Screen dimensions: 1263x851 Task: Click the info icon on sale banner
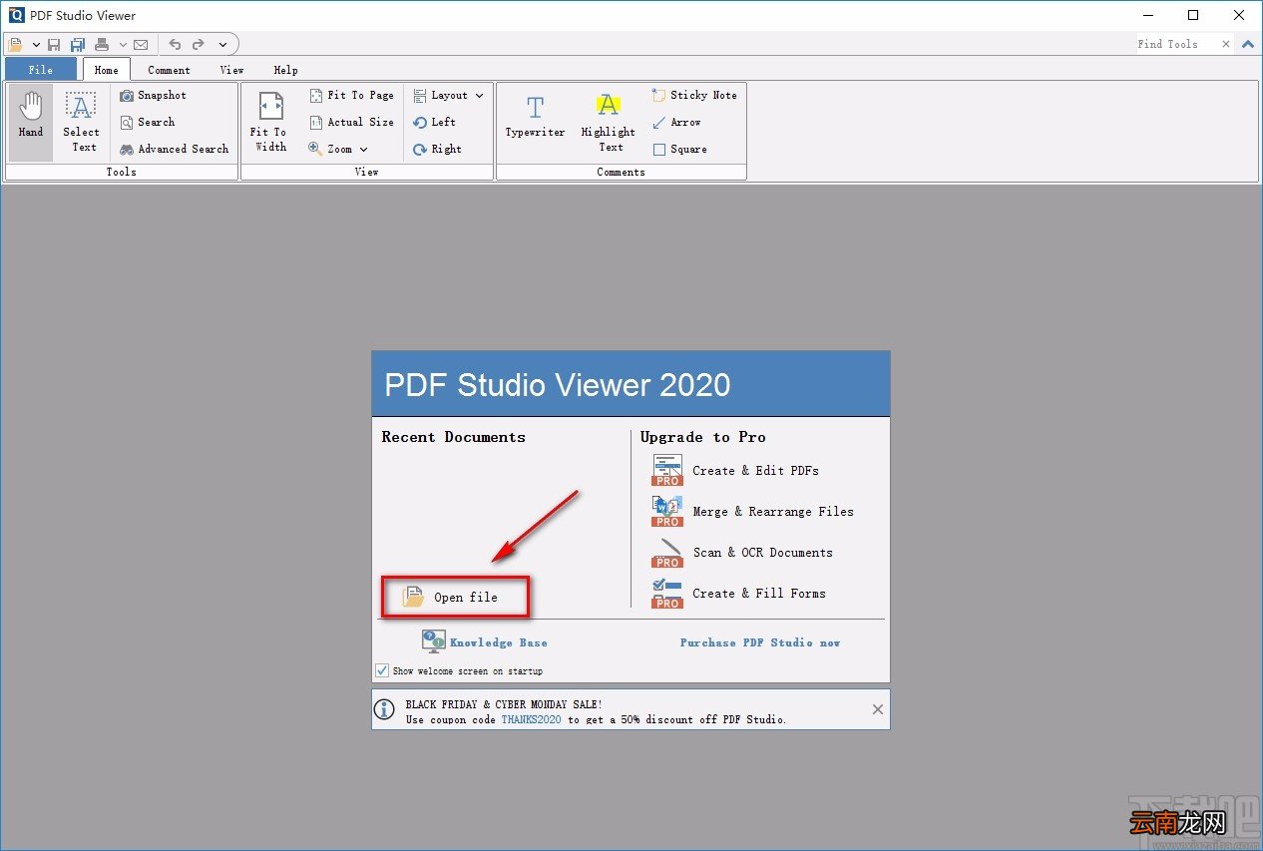384,709
